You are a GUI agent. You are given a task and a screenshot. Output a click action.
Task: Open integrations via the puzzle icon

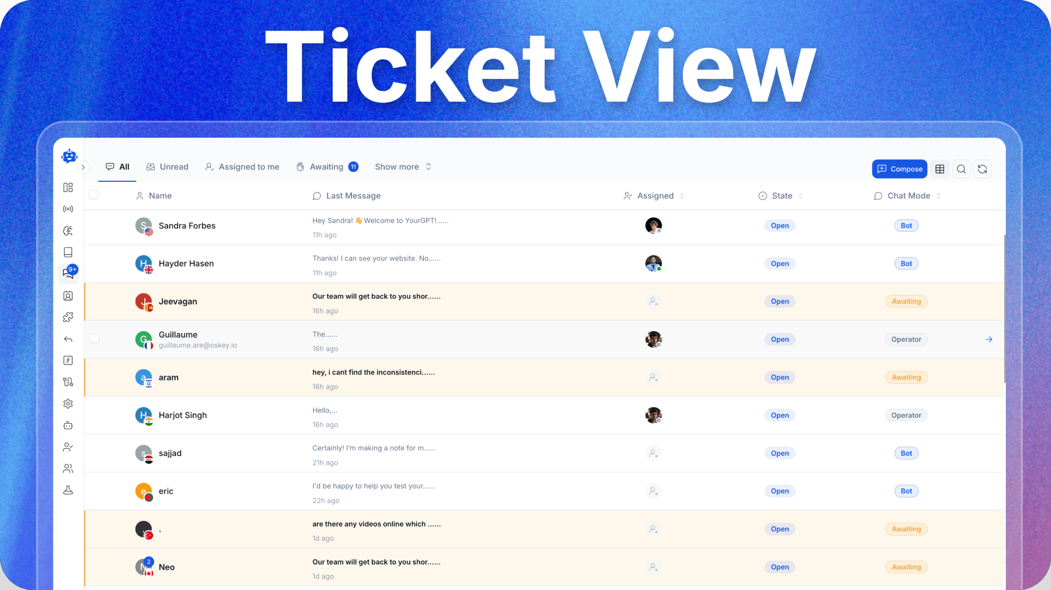(68, 317)
